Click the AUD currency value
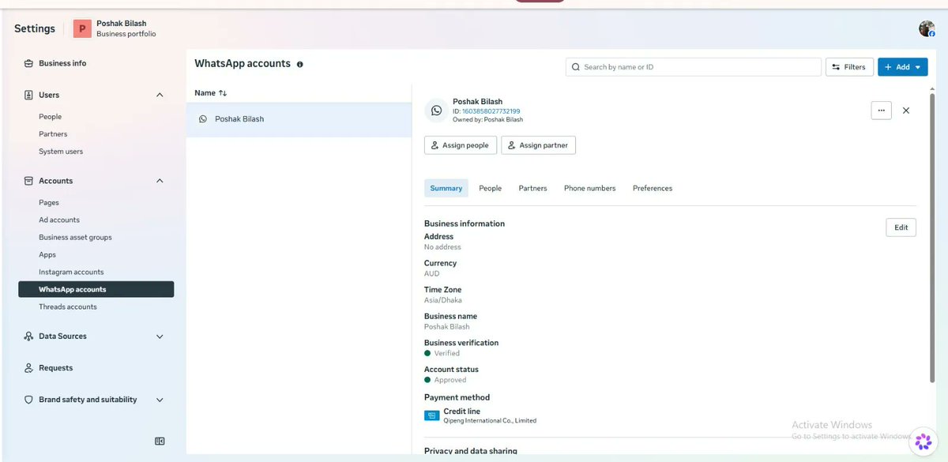The image size is (948, 462). [x=432, y=273]
